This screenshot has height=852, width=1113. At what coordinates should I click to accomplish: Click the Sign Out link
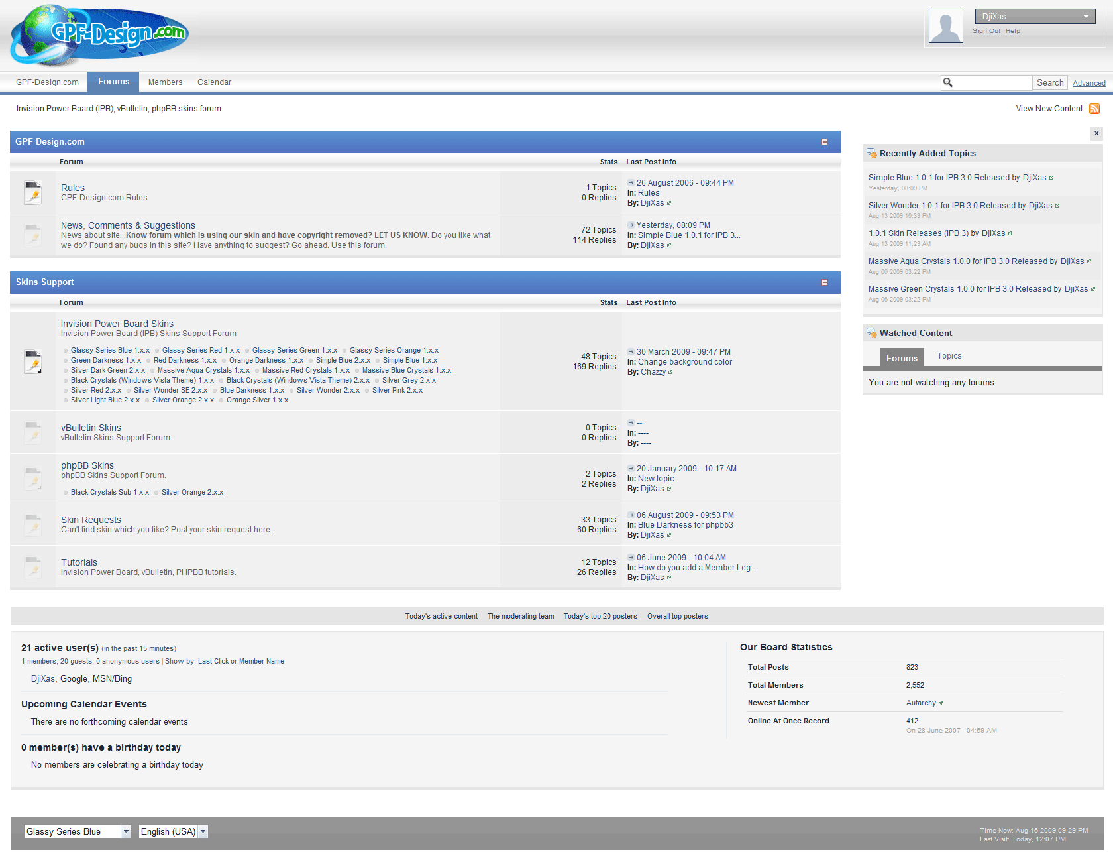tap(986, 31)
